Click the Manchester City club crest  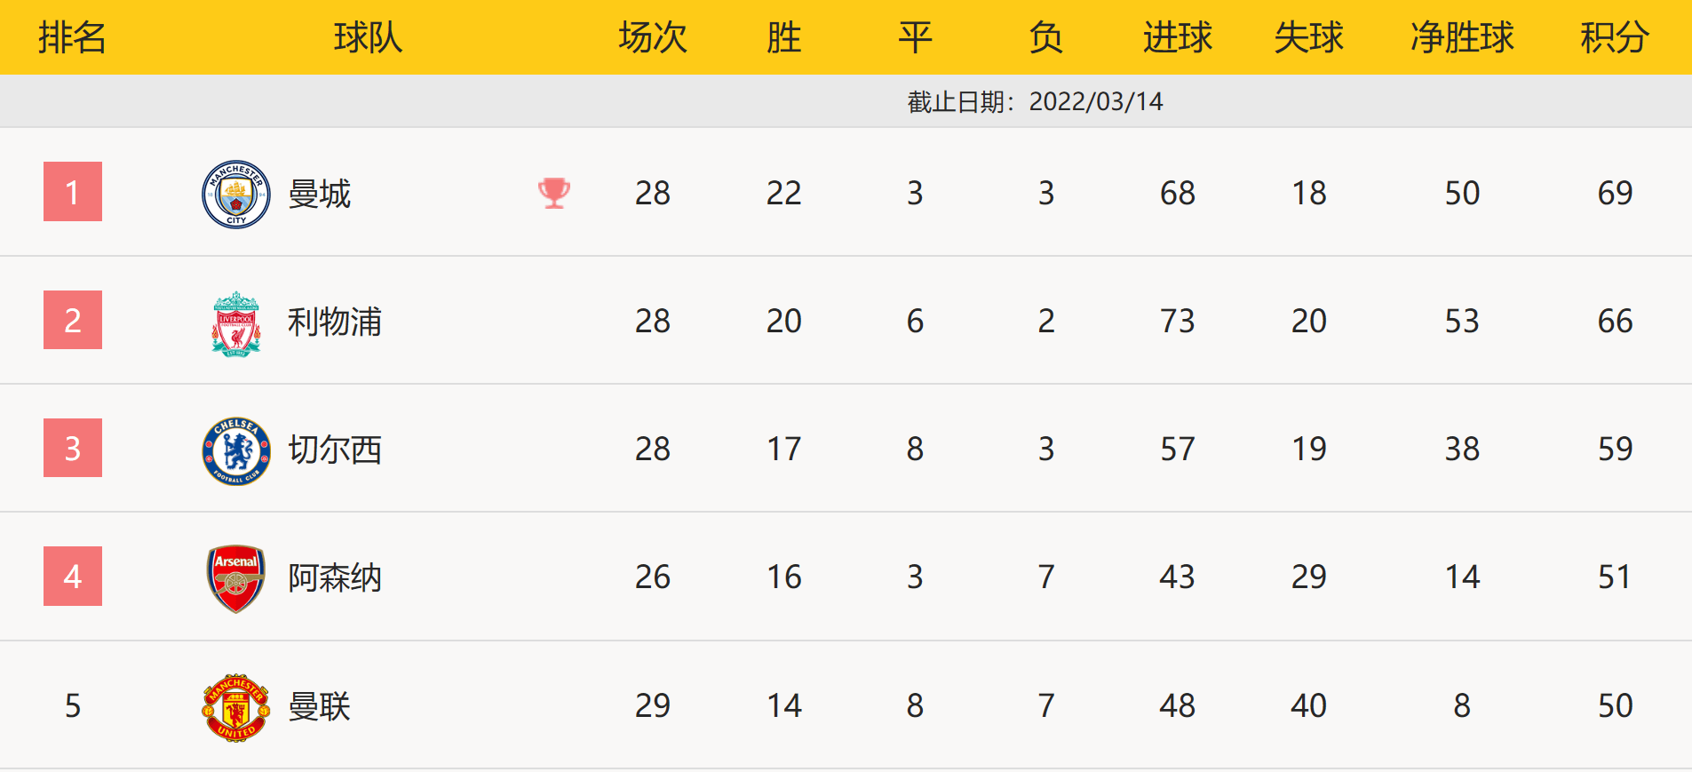click(x=235, y=194)
